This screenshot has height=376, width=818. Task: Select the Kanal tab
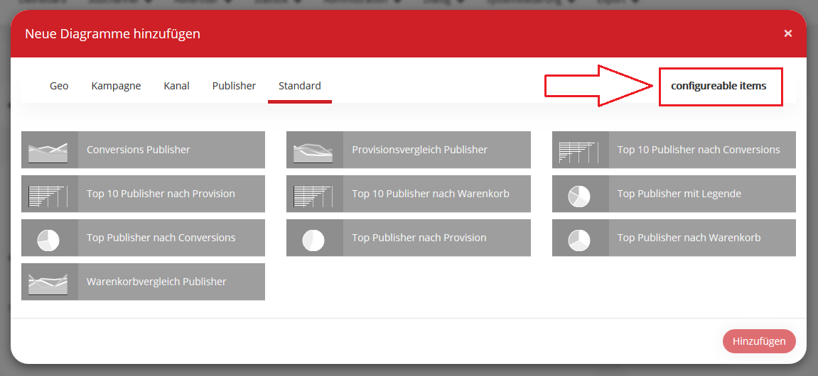(x=176, y=86)
